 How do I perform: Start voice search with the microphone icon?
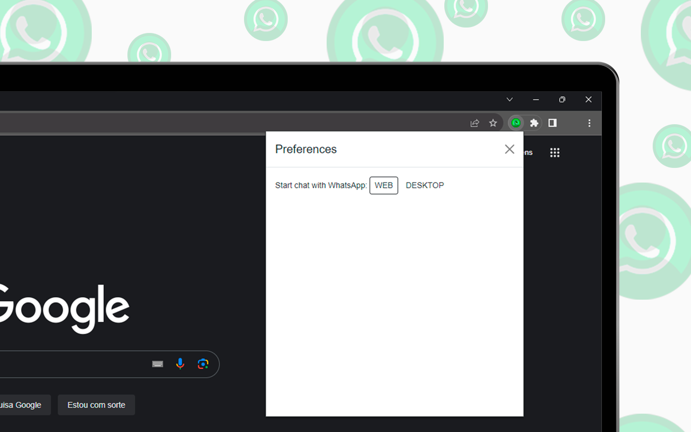(x=180, y=364)
